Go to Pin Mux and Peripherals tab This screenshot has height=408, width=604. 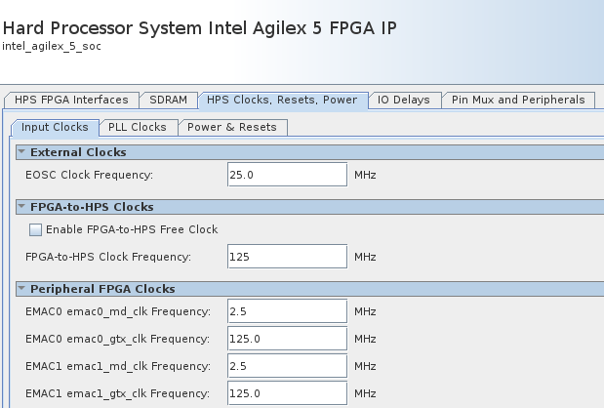point(518,100)
